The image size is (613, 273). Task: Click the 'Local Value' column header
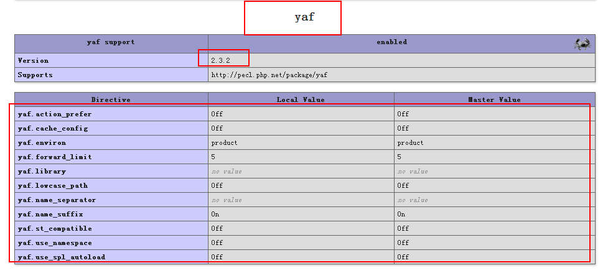pyautogui.click(x=301, y=99)
